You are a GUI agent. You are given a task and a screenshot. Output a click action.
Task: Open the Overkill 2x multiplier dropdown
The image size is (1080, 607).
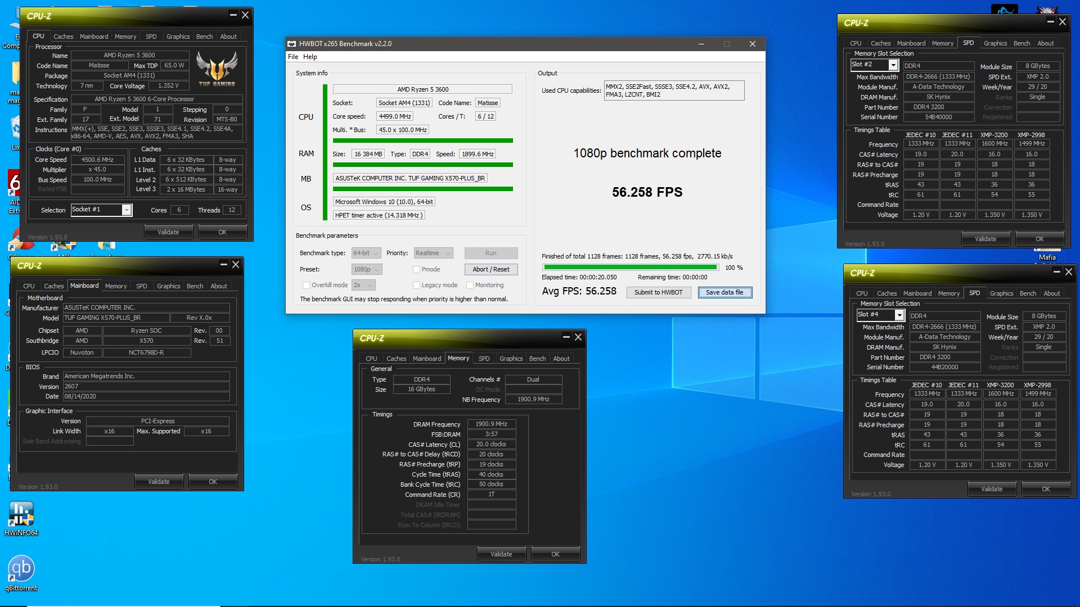[x=363, y=285]
